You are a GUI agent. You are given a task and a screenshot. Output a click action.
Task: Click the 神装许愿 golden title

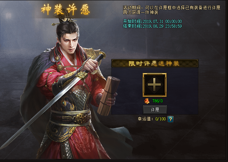66,9
